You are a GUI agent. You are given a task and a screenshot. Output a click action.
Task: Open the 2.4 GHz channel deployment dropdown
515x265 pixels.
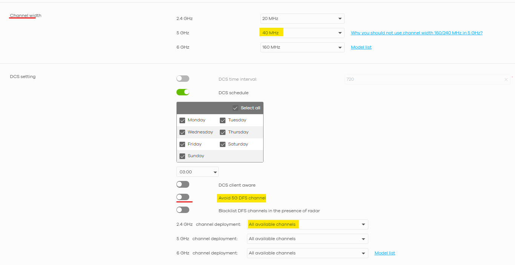point(308,224)
